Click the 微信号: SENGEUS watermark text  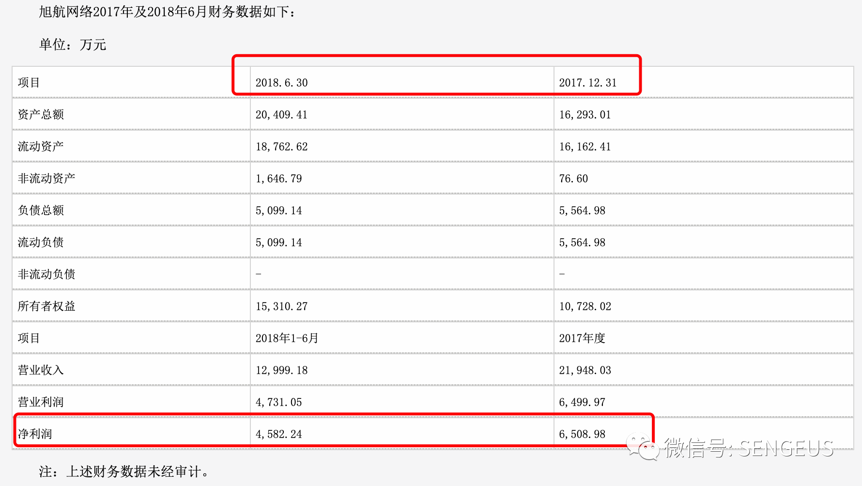point(749,448)
